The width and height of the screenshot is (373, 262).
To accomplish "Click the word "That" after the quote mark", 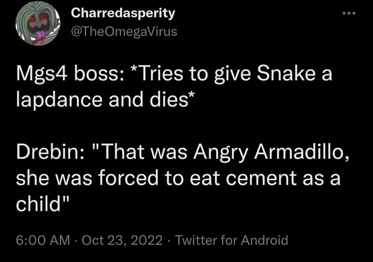I will click(124, 152).
